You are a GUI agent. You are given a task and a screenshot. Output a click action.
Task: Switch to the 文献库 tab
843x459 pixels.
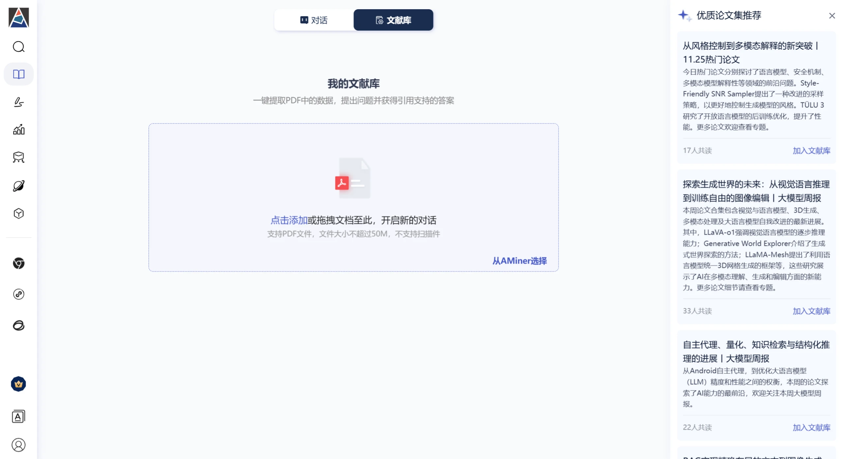tap(393, 20)
